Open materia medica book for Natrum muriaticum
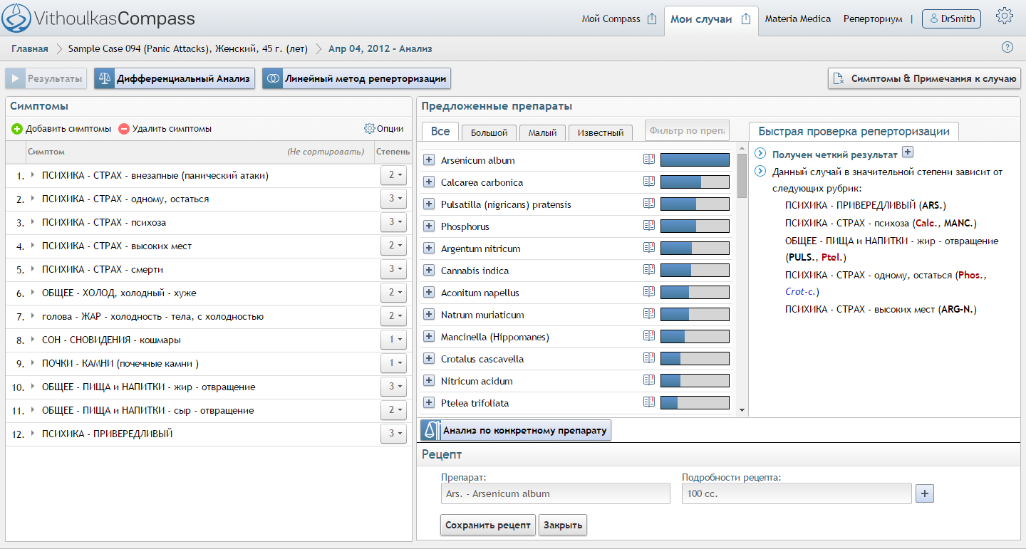 [648, 315]
